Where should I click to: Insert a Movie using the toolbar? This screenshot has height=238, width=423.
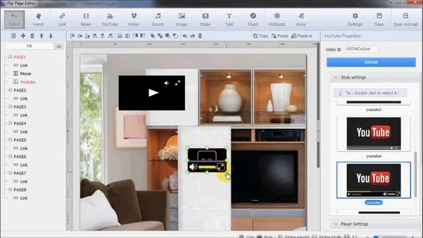tap(86, 19)
